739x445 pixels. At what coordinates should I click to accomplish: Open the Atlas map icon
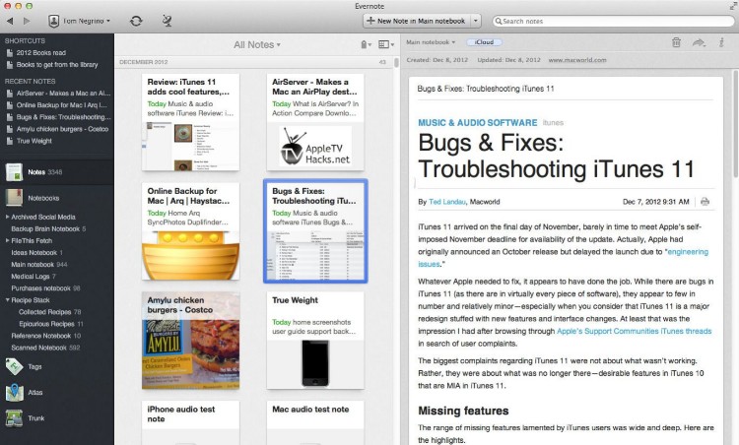click(14, 392)
